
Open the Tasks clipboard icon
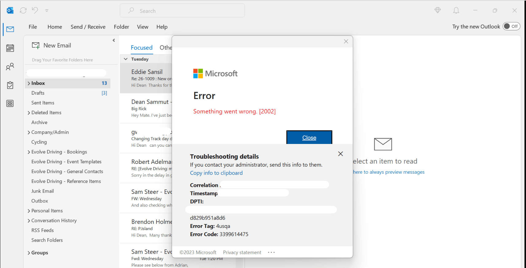tap(10, 85)
